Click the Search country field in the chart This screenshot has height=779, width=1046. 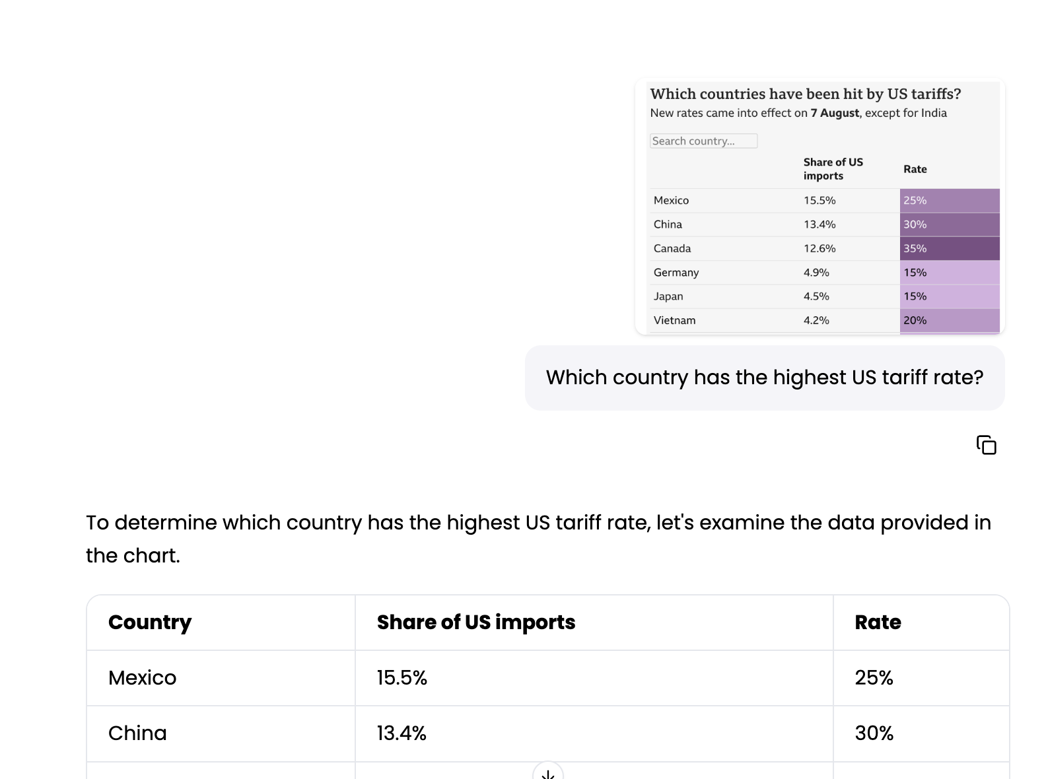tap(703, 141)
